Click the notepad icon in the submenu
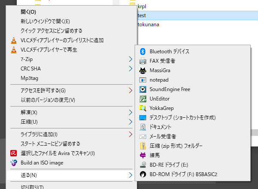The height and width of the screenshot is (189, 258). point(143,80)
